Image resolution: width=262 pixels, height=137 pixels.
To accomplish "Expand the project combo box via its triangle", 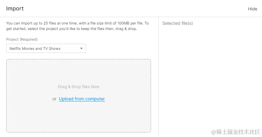I will (x=81, y=48).
